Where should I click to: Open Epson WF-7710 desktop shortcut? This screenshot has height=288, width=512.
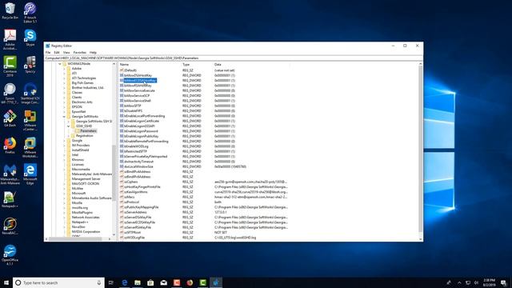[10, 93]
